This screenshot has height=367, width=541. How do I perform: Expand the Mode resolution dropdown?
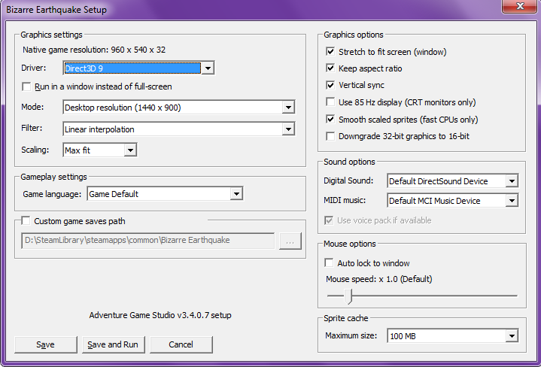click(x=288, y=108)
